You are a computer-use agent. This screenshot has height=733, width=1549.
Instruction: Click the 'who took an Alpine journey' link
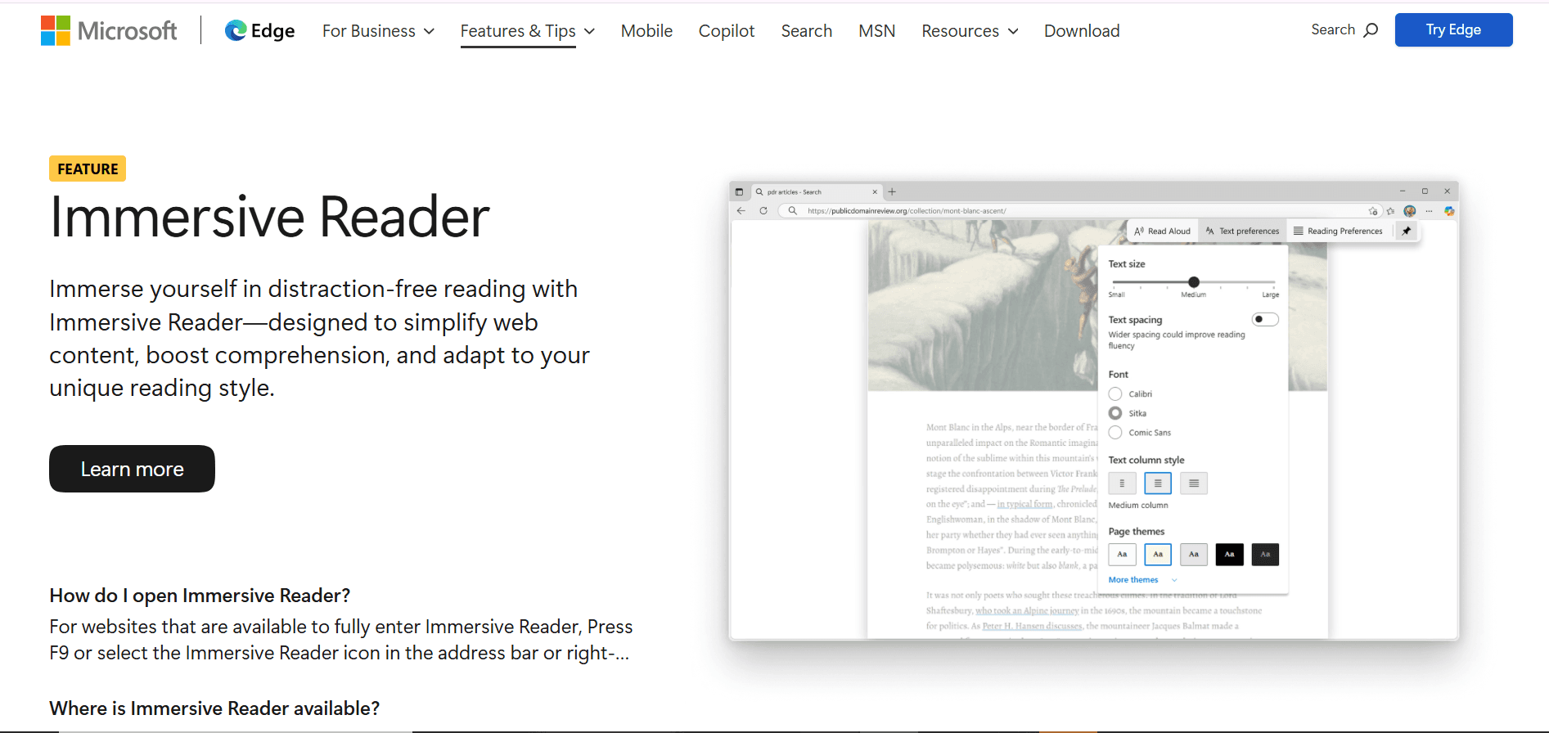point(1027,610)
